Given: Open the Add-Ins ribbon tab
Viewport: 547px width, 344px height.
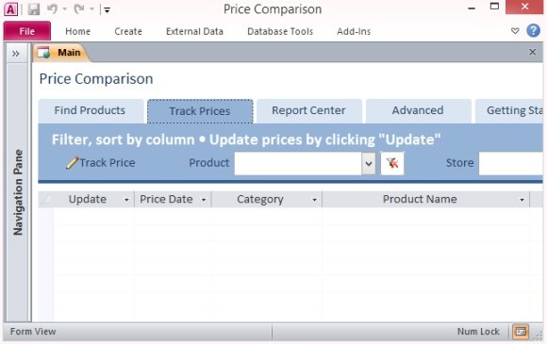Looking at the screenshot, I should [354, 31].
